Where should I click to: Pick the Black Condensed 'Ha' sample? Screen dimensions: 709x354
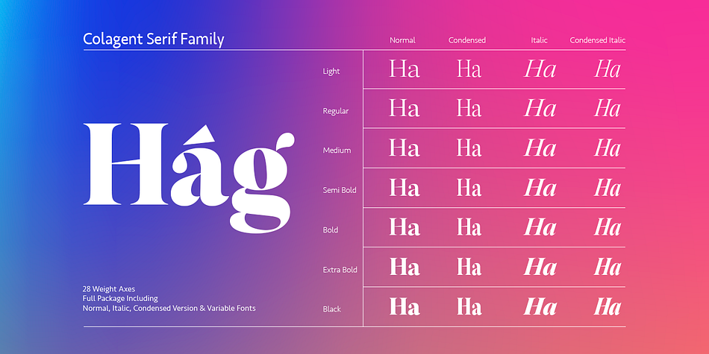click(469, 306)
